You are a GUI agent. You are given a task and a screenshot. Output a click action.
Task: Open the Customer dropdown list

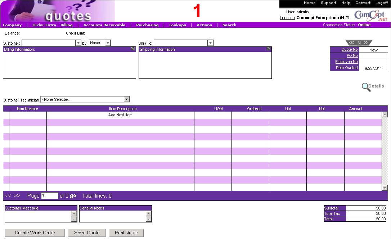pos(78,43)
